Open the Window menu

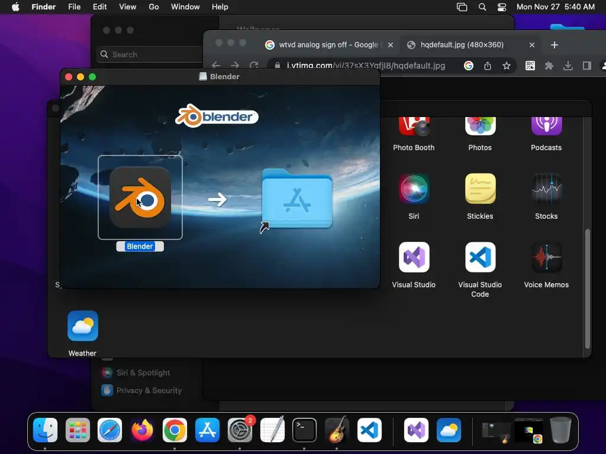click(185, 7)
